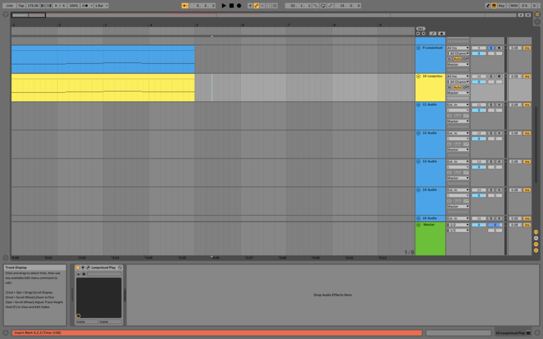Solo the 9 Loopcloud track
The image size is (543, 339).
(491, 48)
